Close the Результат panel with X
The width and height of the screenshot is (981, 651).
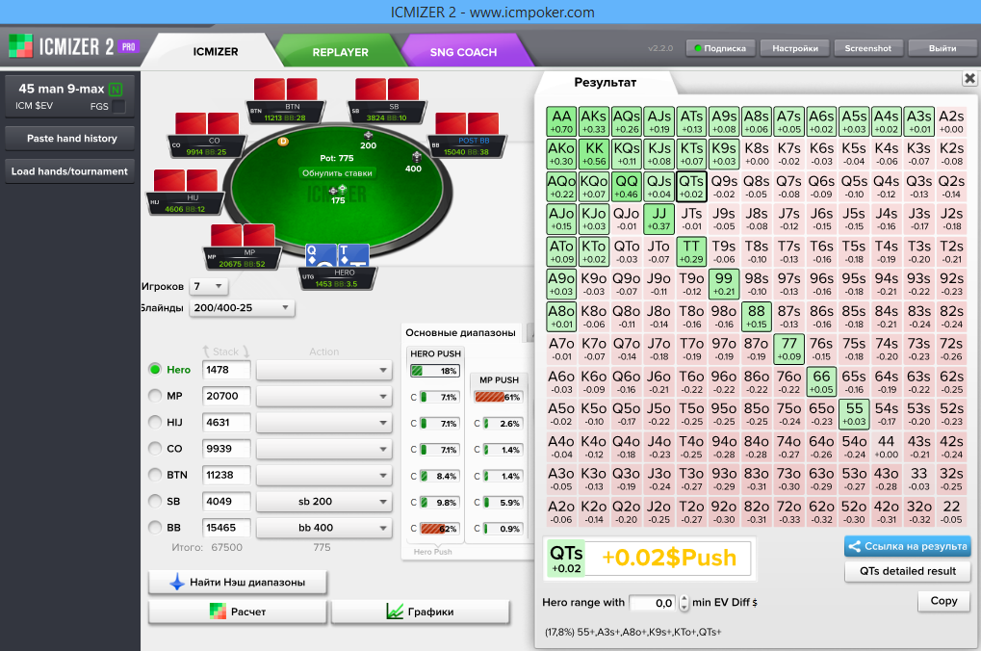(969, 78)
